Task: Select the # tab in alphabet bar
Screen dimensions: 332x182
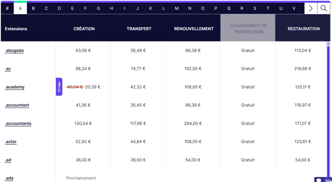Action: (7, 8)
